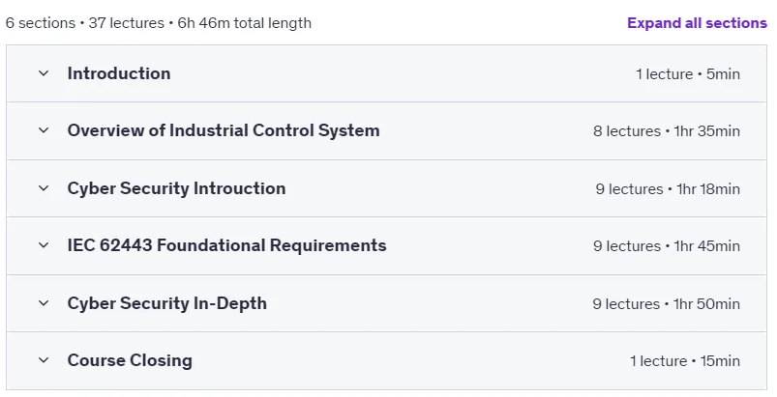The width and height of the screenshot is (777, 397).
Task: Expand the Introduction section chevron
Action: click(44, 73)
